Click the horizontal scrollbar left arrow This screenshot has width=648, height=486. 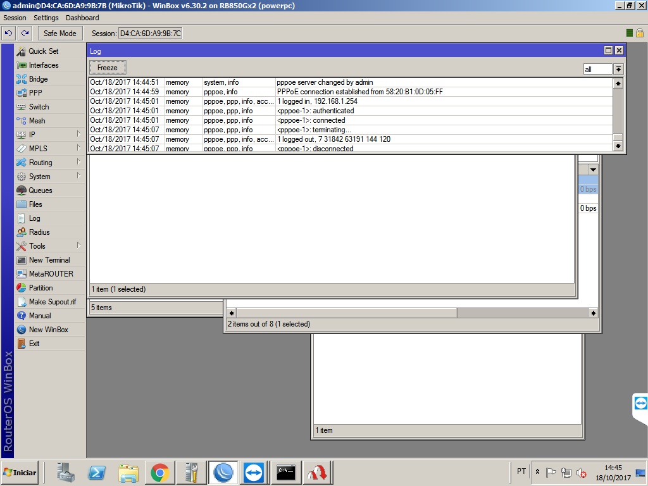pyautogui.click(x=232, y=313)
